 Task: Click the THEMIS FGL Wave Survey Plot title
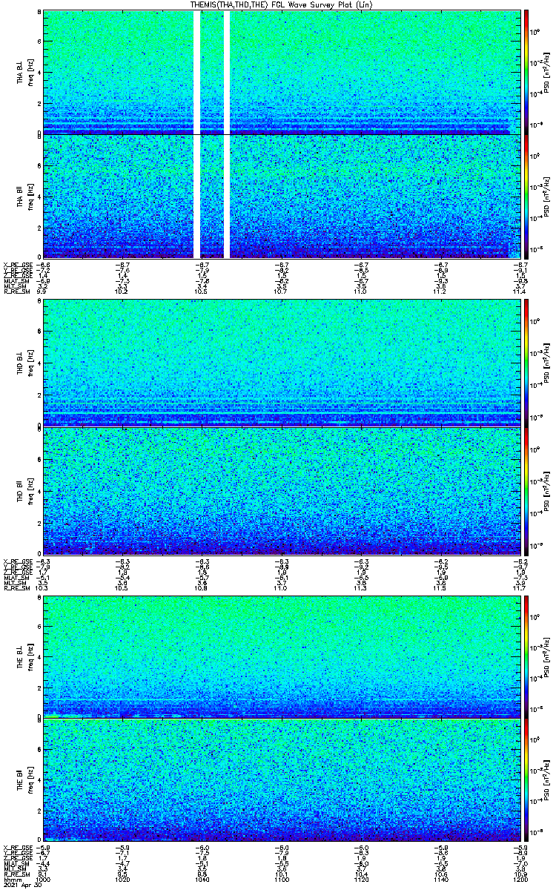tap(282, 4)
